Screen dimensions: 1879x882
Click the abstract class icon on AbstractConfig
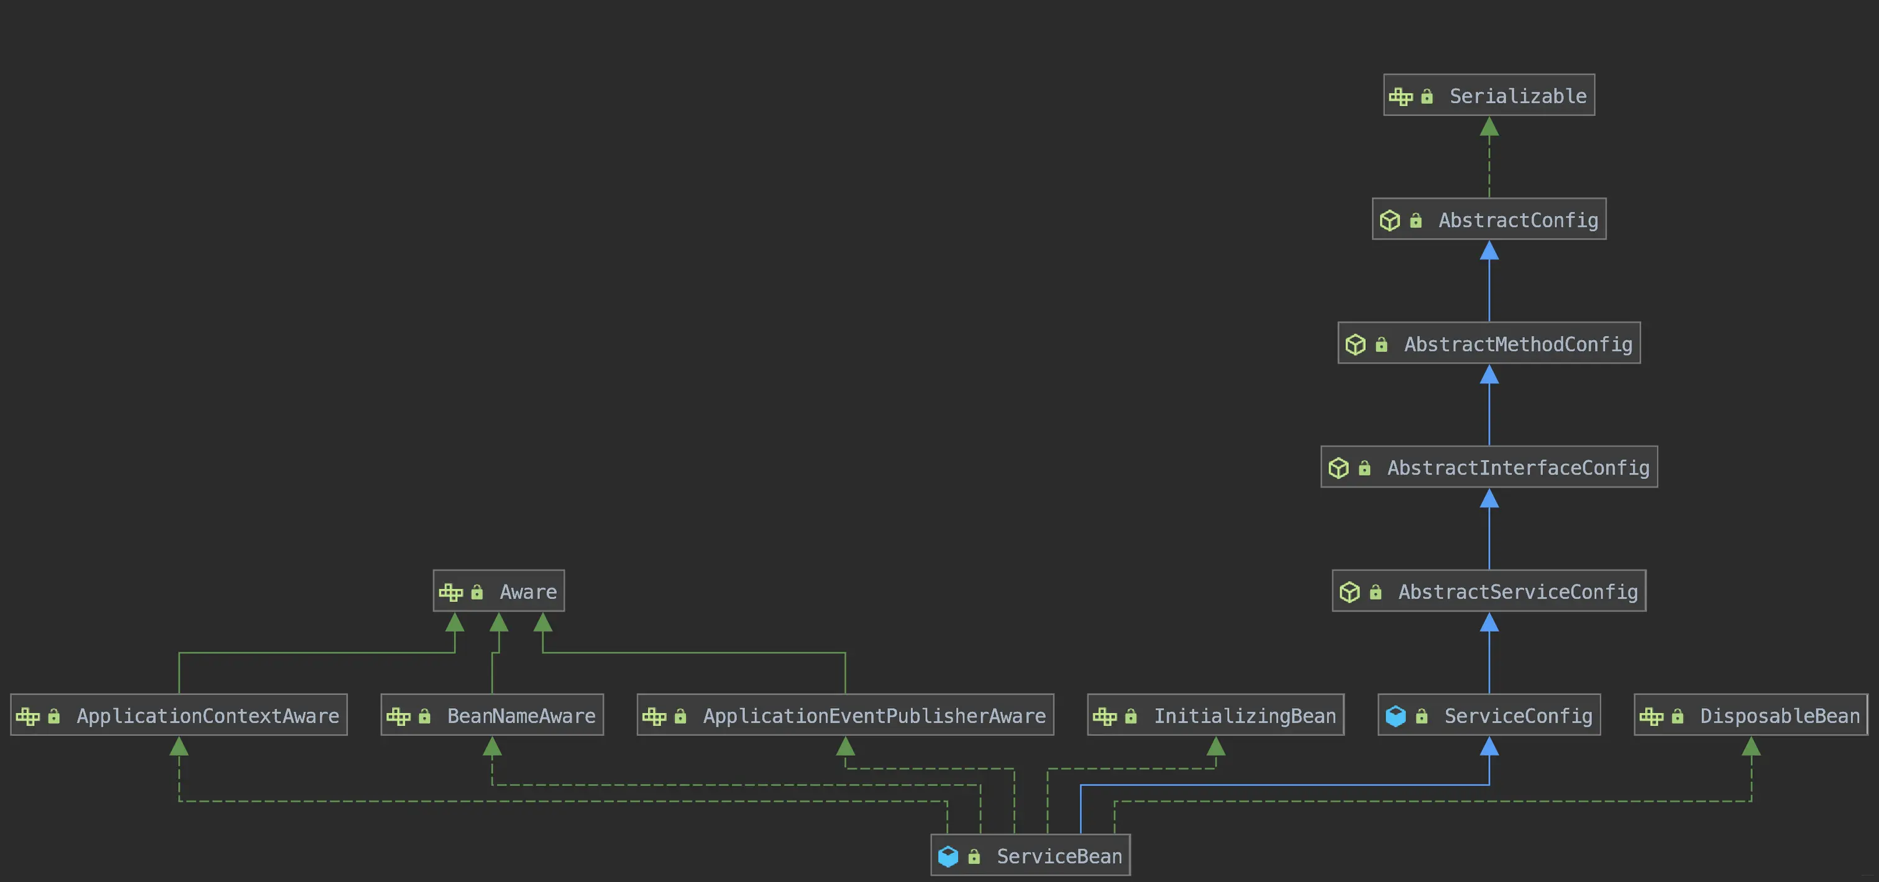pyautogui.click(x=1389, y=220)
